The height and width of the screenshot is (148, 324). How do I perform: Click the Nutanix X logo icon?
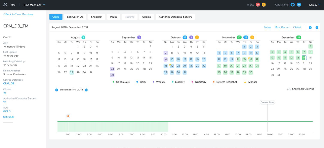[5, 5]
